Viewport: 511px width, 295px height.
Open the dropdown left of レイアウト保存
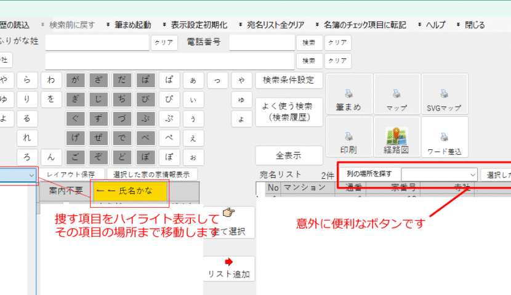click(x=31, y=175)
